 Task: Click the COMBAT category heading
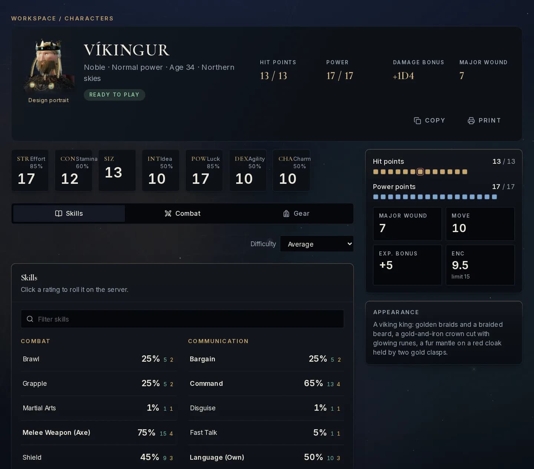35,341
